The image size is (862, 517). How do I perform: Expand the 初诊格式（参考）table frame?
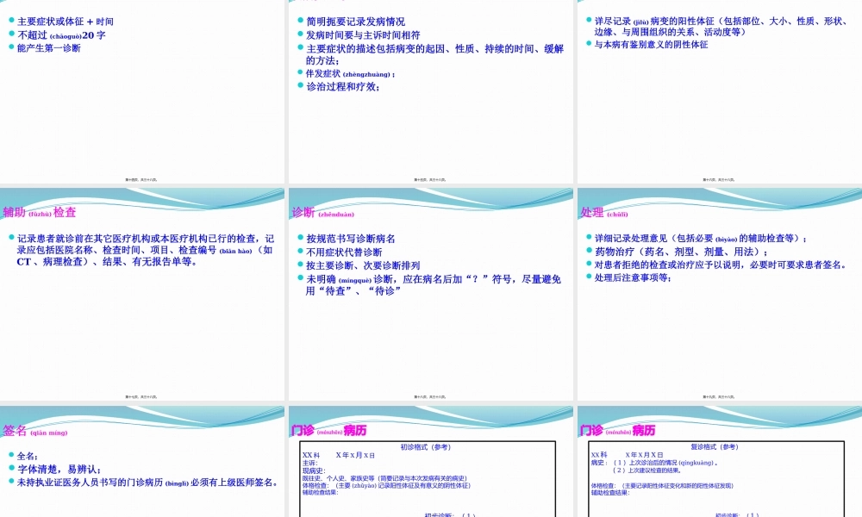pyautogui.click(x=428, y=478)
